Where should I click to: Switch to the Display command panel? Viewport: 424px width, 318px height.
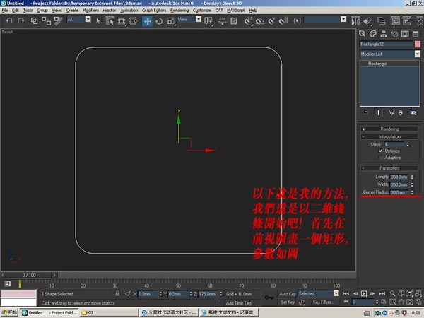[x=404, y=33]
